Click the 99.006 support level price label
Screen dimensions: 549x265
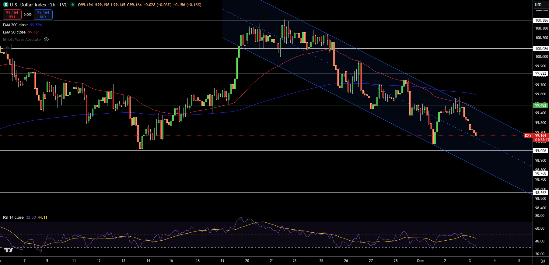[541, 151]
